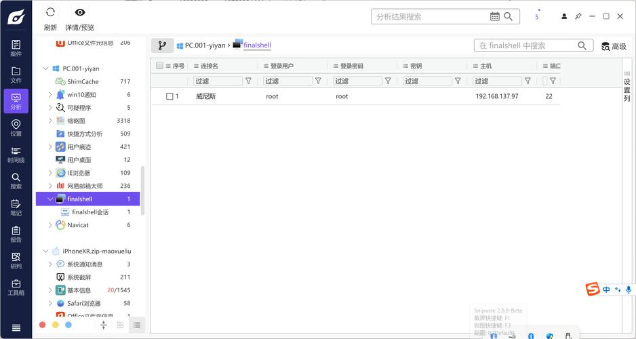Click filter funnel for 登录密码 column
Viewport: 636px width, 339px height.
(x=388, y=81)
